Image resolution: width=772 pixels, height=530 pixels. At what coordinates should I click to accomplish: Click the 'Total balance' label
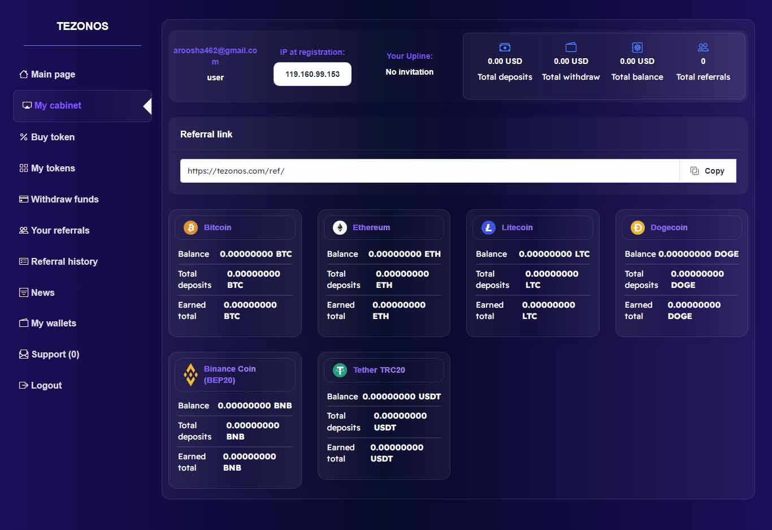pos(637,77)
